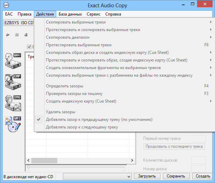Toggle the checkbox above the track list
Viewport: 215px width, 183px height.
[29, 47]
